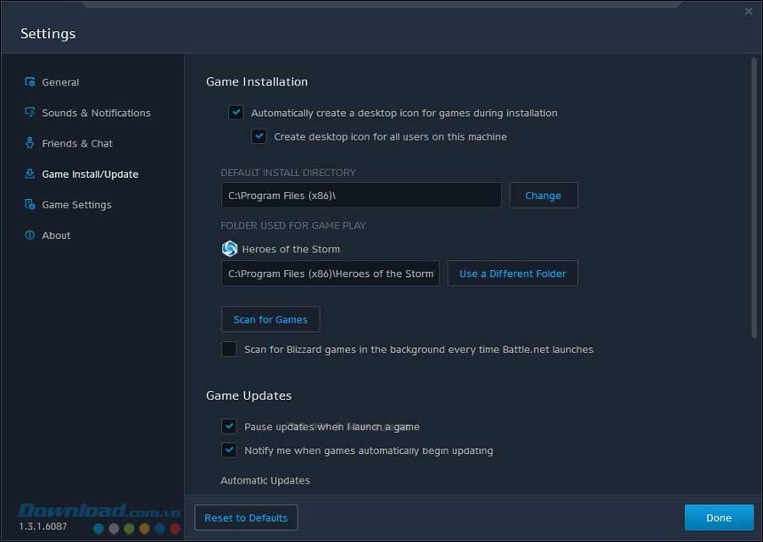Click the Friends & Chat person icon
The width and height of the screenshot is (763, 542).
(x=31, y=143)
